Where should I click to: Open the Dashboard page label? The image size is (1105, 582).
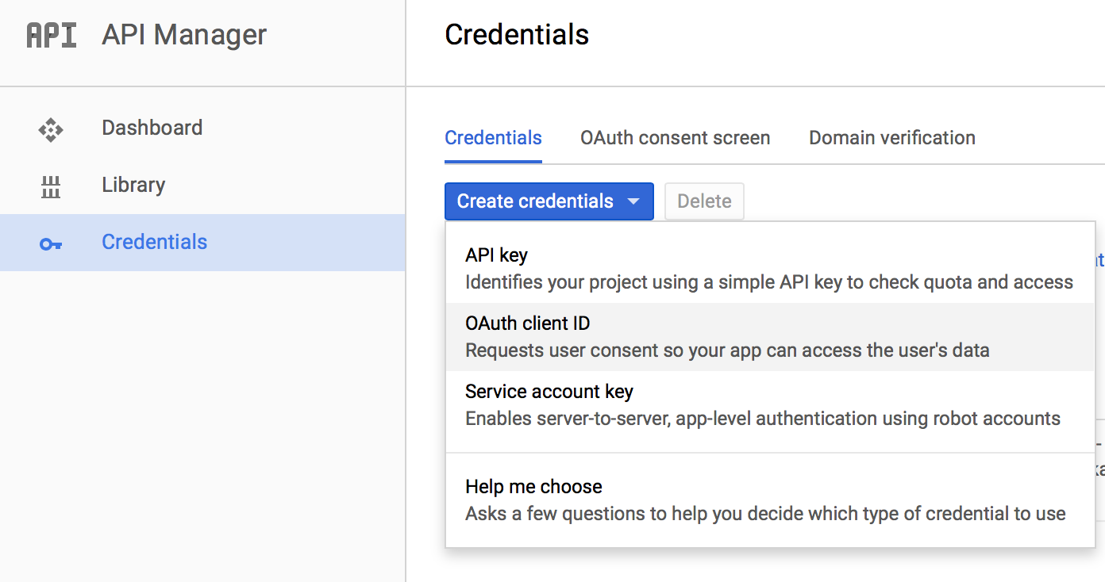tap(152, 128)
